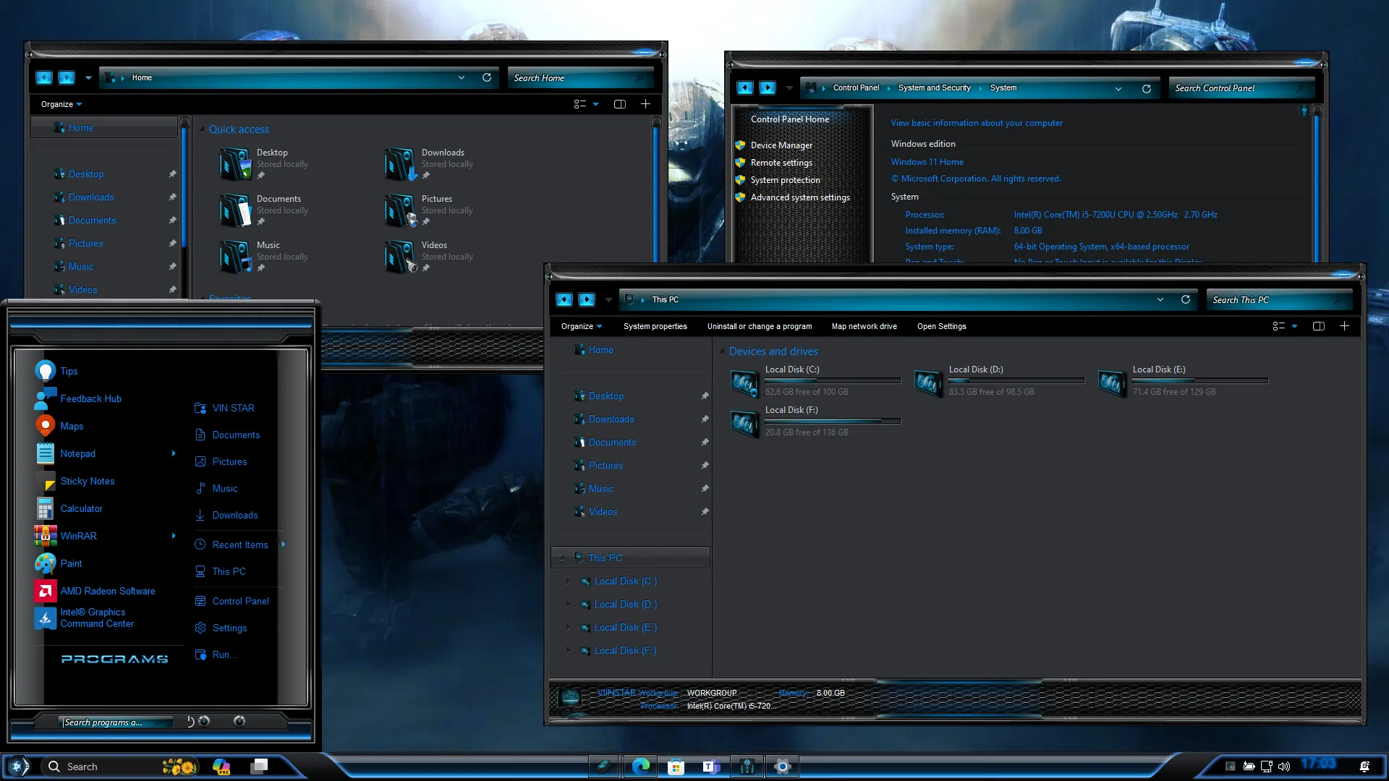Open the Notepad submenu arrow
The image size is (1389, 781).
tap(173, 453)
